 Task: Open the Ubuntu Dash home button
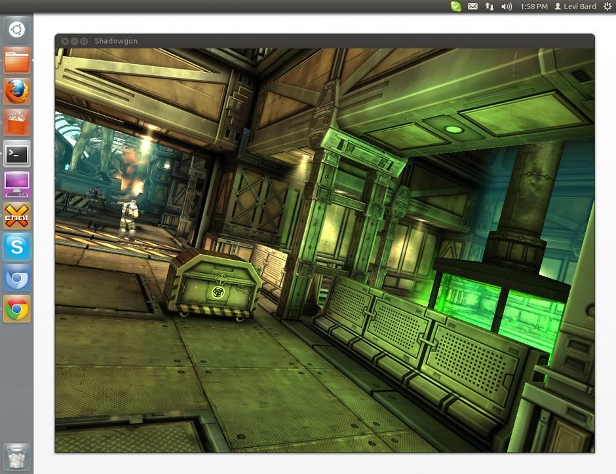click(x=16, y=29)
